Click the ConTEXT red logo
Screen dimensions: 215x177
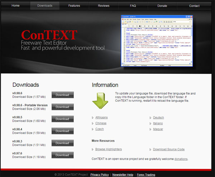click(49, 35)
